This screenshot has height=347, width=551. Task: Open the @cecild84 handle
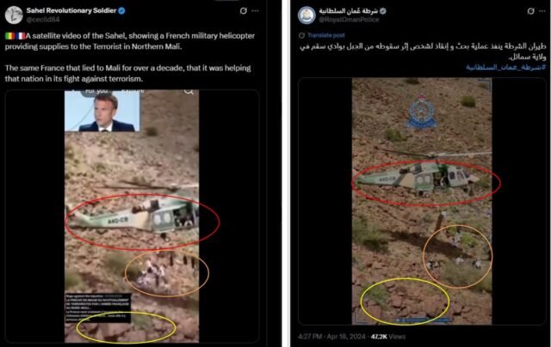tap(43, 20)
